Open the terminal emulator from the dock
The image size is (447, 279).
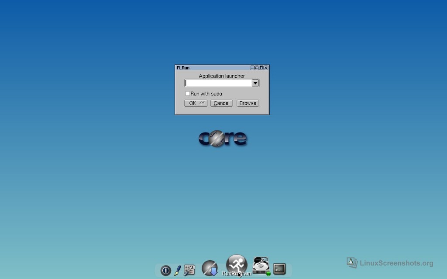pos(279,269)
